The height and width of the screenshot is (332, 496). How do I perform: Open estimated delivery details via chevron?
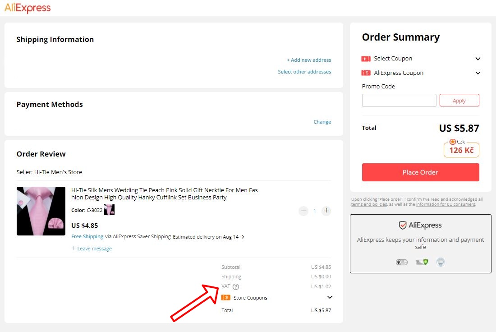(x=243, y=236)
